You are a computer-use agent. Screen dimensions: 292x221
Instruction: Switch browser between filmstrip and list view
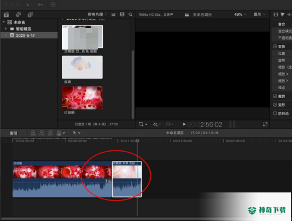[x=122, y=15]
